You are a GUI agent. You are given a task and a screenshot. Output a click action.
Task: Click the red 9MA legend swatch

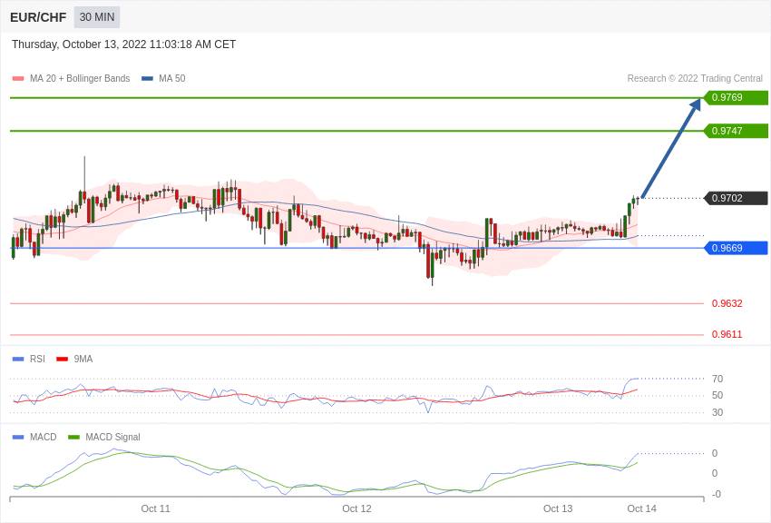click(62, 360)
